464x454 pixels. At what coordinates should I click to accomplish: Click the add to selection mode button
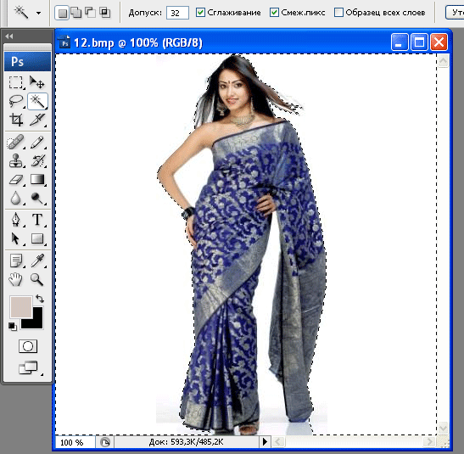point(76,13)
